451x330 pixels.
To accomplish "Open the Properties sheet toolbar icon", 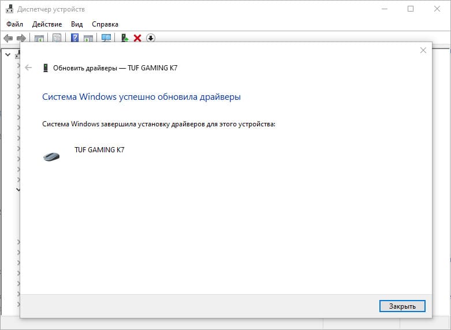I will pyautogui.click(x=57, y=37).
